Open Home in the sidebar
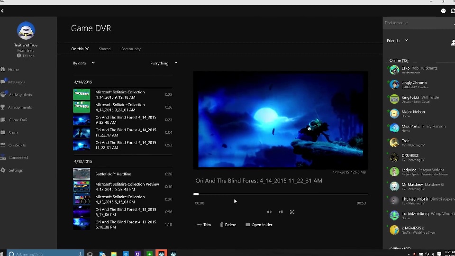 pyautogui.click(x=13, y=70)
